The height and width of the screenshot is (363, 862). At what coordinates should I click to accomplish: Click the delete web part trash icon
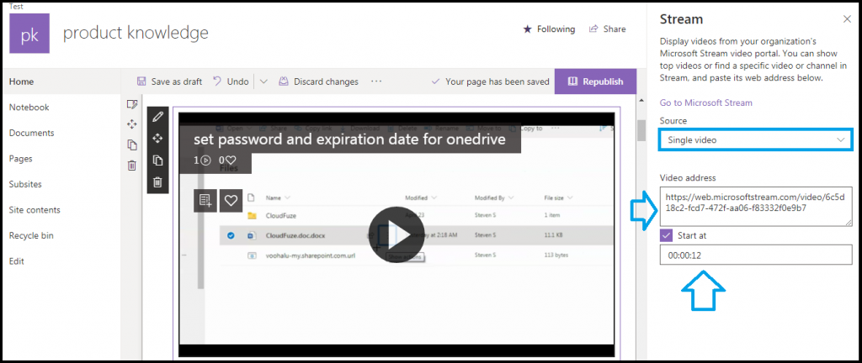(x=157, y=182)
